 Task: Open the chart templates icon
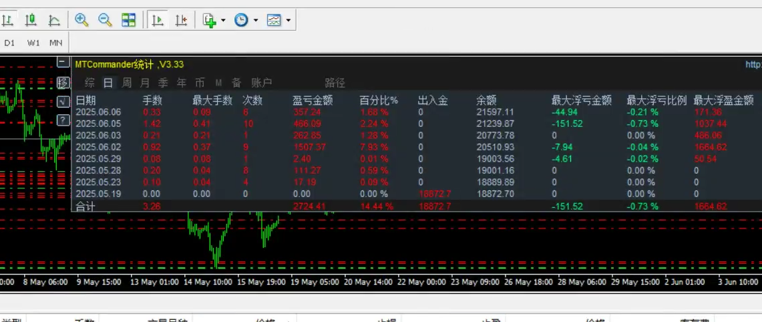click(274, 20)
